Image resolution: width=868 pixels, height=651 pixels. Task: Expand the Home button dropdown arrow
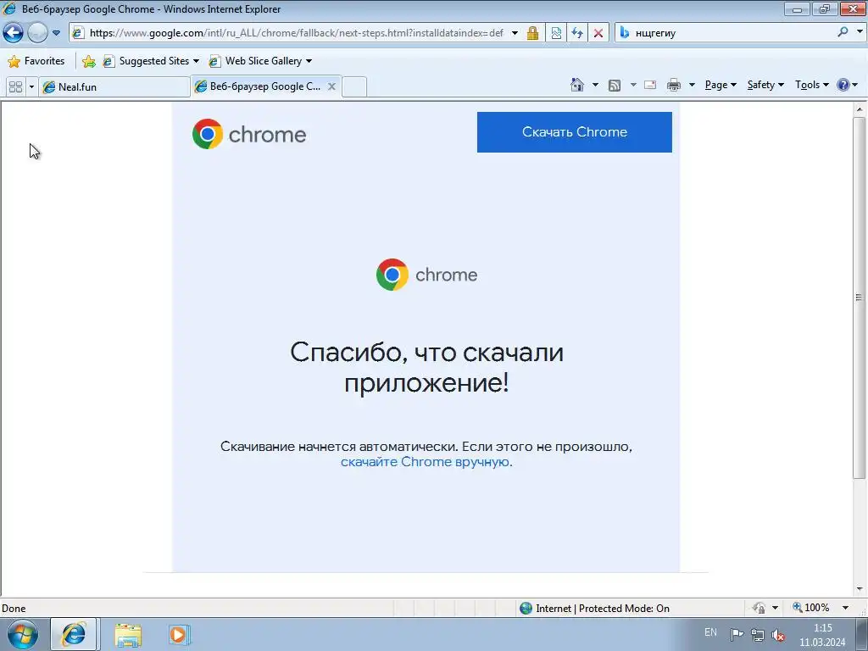[x=596, y=86]
